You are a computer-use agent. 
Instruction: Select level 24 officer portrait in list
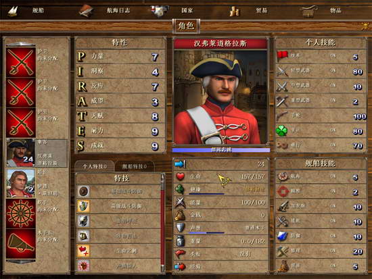click(21, 153)
